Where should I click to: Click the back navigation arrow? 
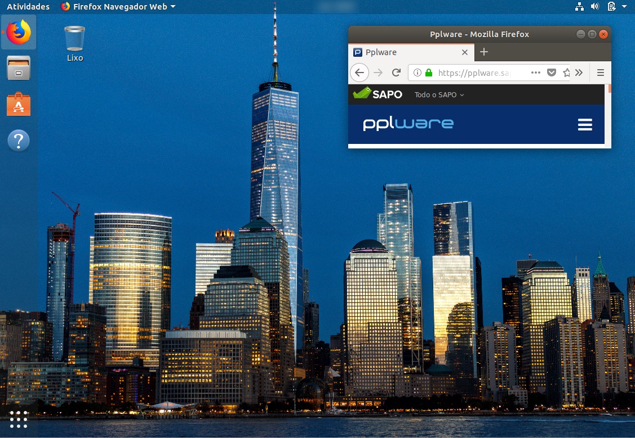(359, 73)
